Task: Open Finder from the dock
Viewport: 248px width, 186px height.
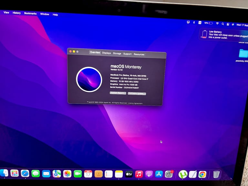Action: 4,173
